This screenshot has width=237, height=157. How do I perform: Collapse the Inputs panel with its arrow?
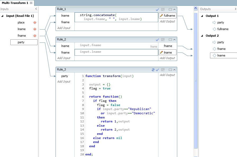[x=36, y=9]
